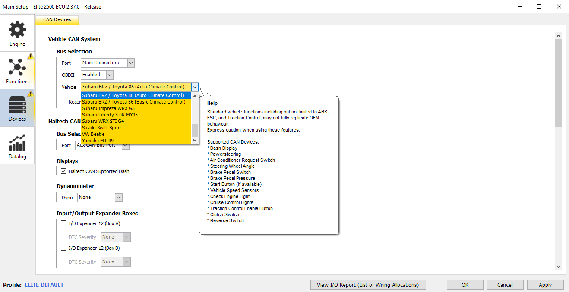Click the Vehicle CAN System heading
Image resolution: width=569 pixels, height=292 pixels.
pos(74,39)
